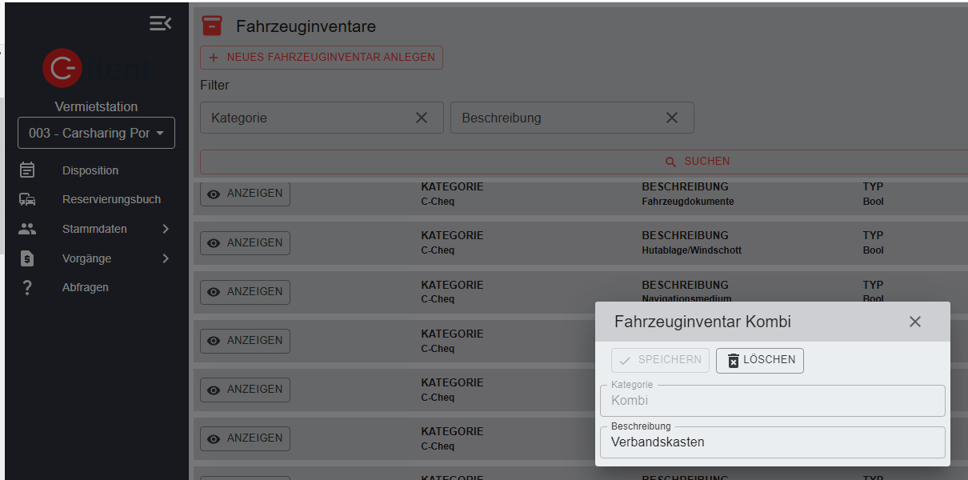Expand the Stammdaten submenu chevron
Image resolution: width=968 pixels, height=480 pixels.
pyautogui.click(x=166, y=229)
